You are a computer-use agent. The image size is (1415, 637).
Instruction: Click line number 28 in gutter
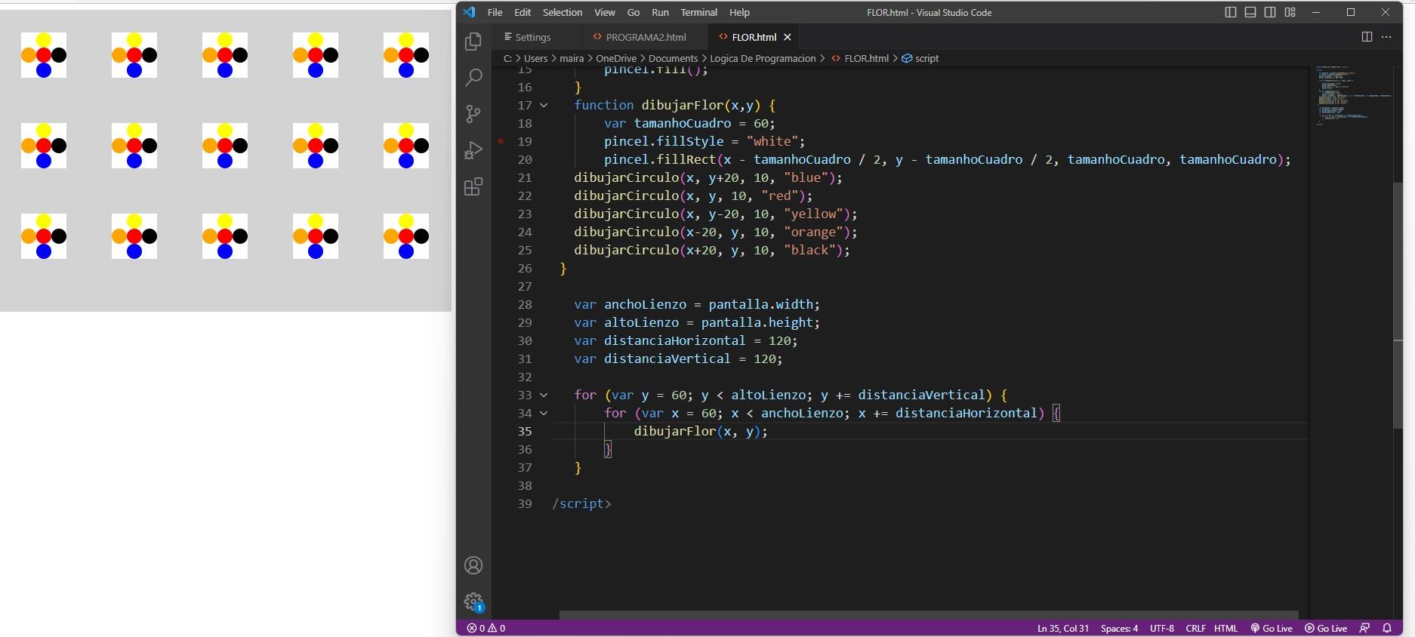525,304
